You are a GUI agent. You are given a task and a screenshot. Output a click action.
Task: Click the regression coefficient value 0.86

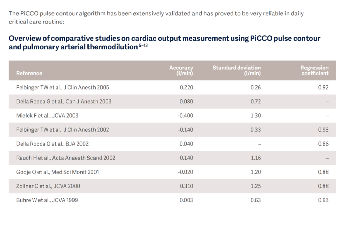[323, 144]
